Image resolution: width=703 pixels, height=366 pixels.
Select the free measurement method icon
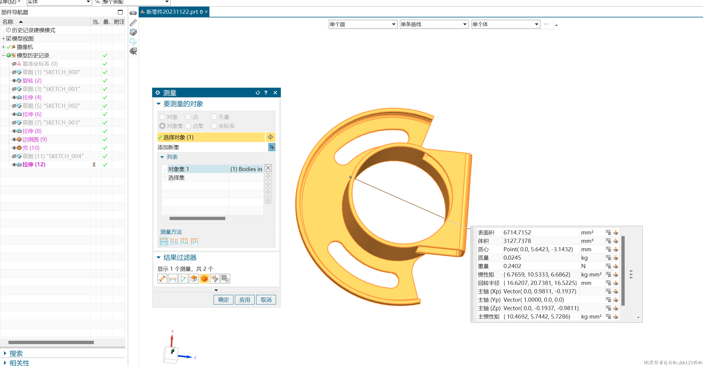[x=164, y=241]
